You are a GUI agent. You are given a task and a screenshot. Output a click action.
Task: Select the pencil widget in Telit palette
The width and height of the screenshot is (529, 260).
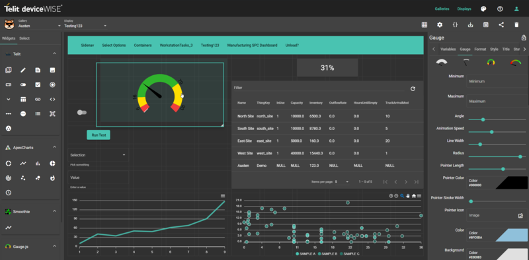click(x=23, y=70)
